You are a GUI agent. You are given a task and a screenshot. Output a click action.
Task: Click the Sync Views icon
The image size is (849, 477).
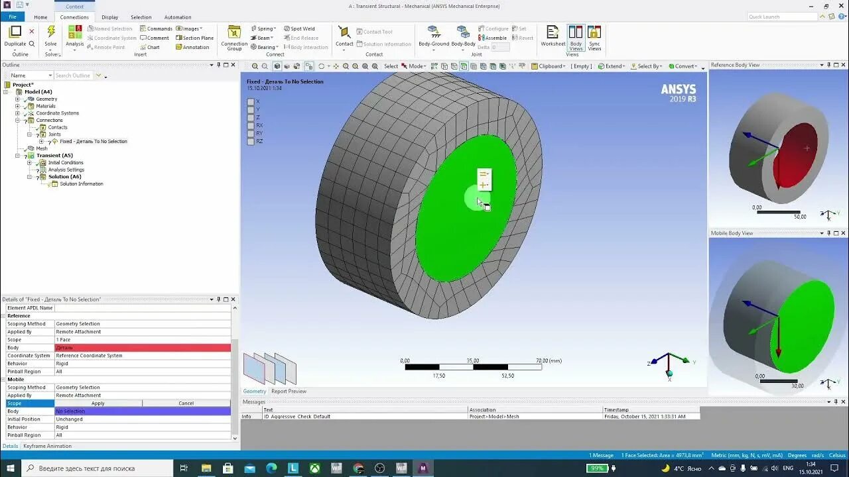coord(594,32)
